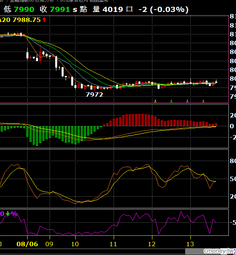Select the 12 o'clock mark on the time axis
The height and width of the screenshot is (255, 236).
[x=152, y=244]
